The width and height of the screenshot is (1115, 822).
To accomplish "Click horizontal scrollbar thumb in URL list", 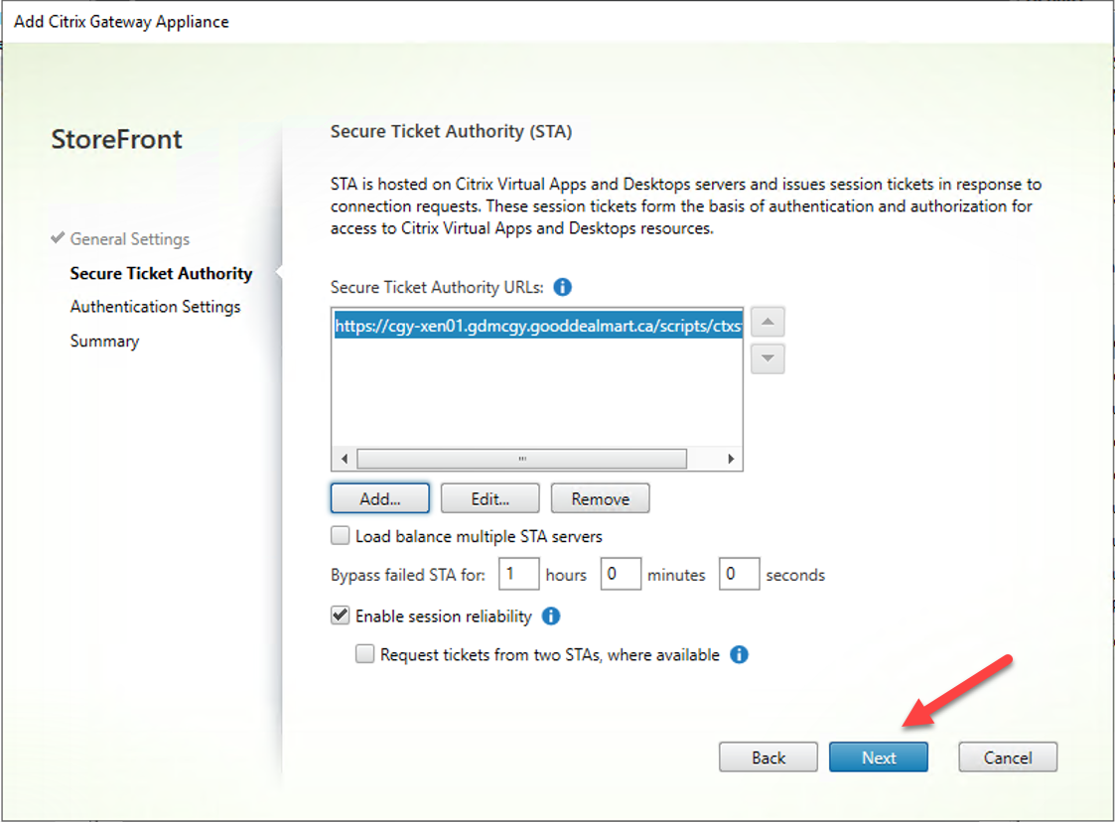I will (522, 459).
